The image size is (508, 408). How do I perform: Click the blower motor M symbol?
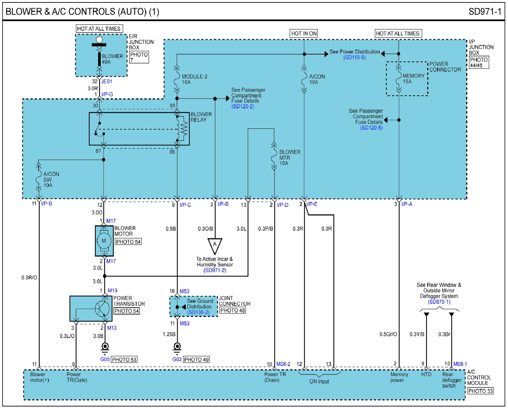tap(104, 241)
